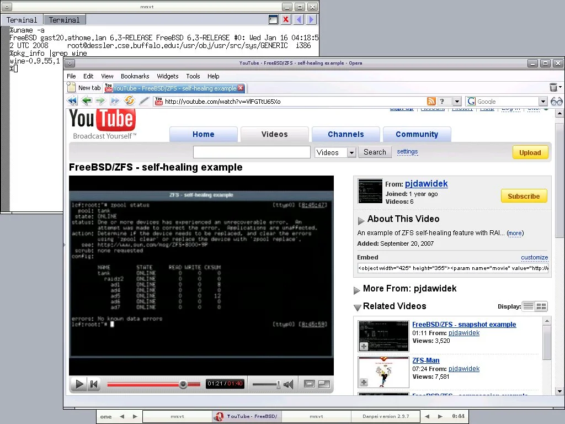This screenshot has width=565, height=424.
Task: Open FreeBSD/ZFS - snapshot example link
Action: 464,324
